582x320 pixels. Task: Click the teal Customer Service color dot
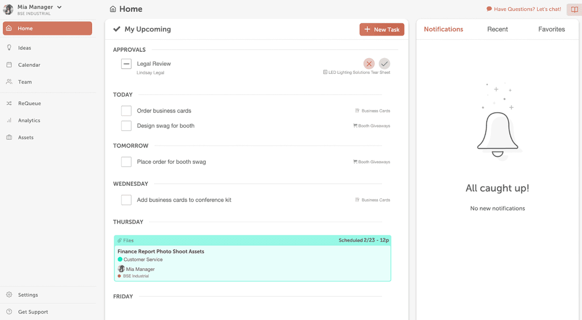point(120,260)
